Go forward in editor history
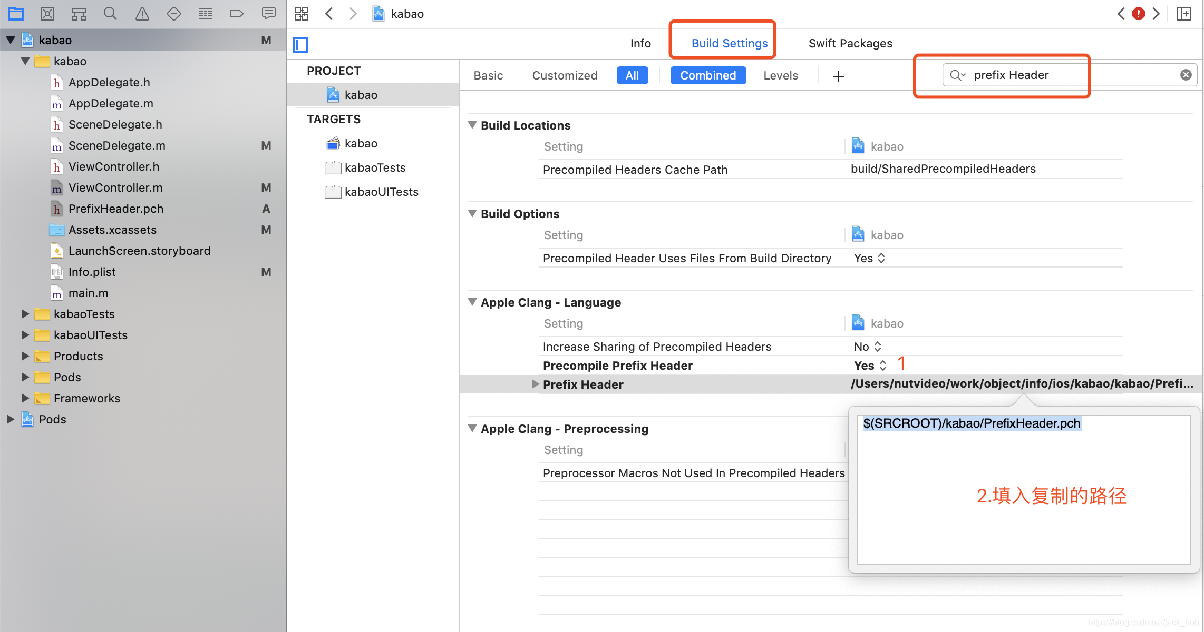 pos(353,14)
